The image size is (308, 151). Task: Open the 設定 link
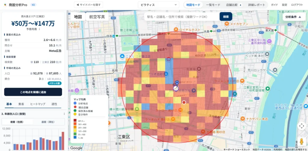pyautogui.click(x=285, y=5)
